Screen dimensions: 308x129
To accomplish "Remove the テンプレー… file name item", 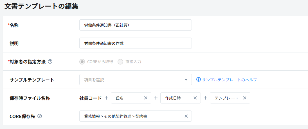I will 245,98.
